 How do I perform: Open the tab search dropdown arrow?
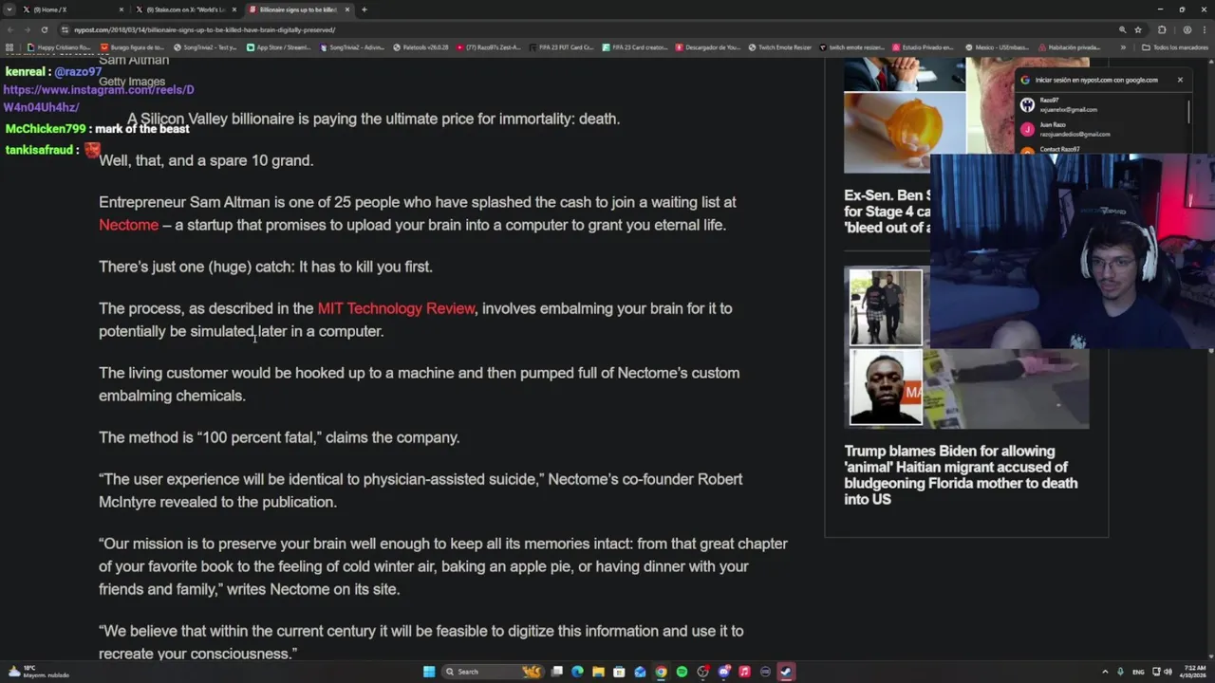point(9,9)
